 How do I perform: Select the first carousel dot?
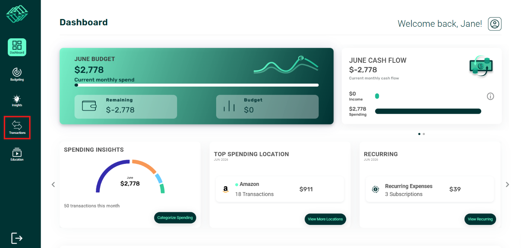(419, 134)
